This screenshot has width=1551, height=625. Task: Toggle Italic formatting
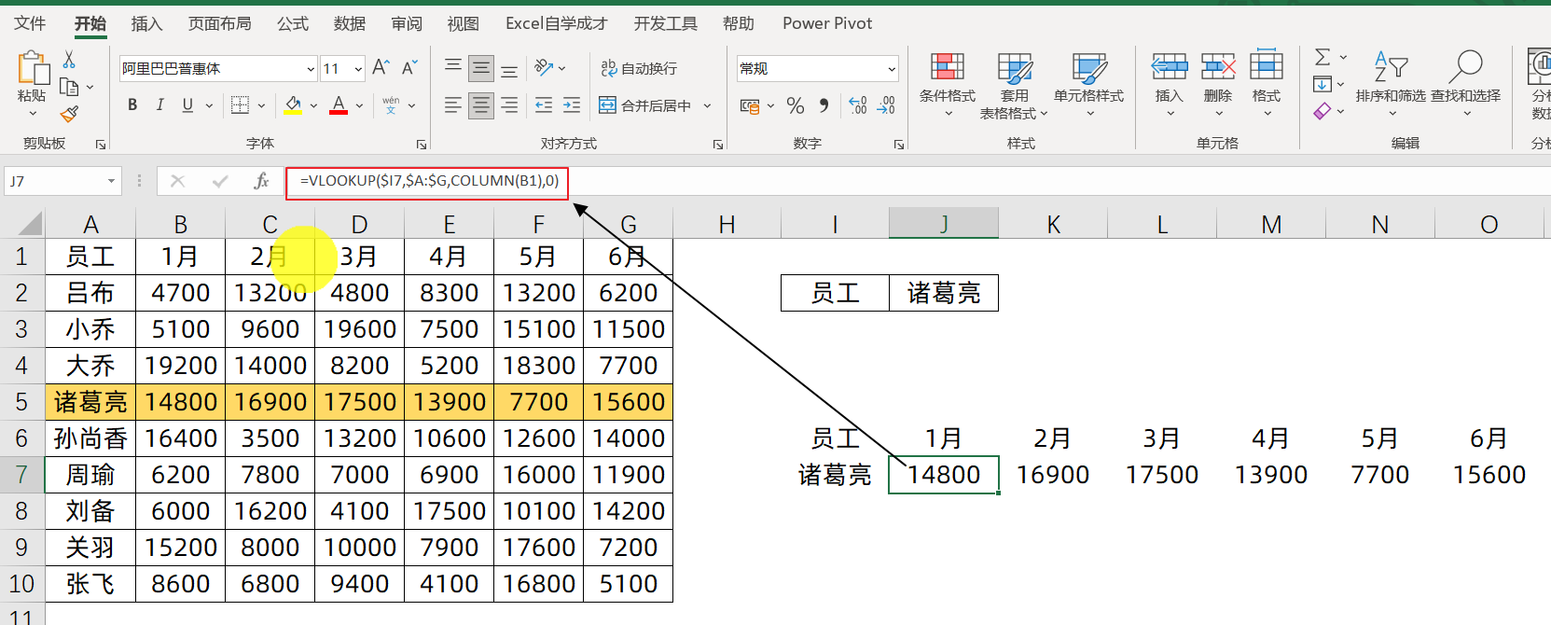click(x=159, y=104)
